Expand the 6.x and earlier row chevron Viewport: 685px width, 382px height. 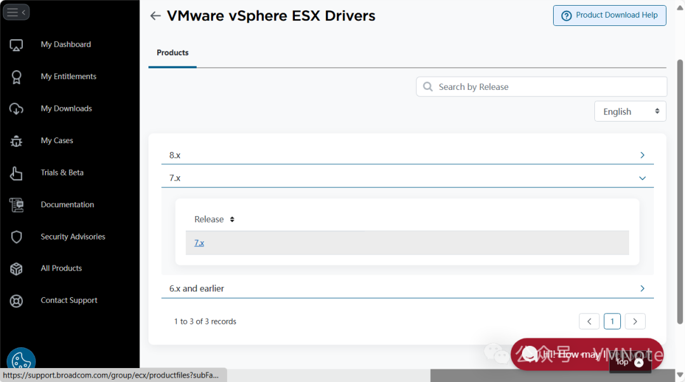click(x=642, y=289)
